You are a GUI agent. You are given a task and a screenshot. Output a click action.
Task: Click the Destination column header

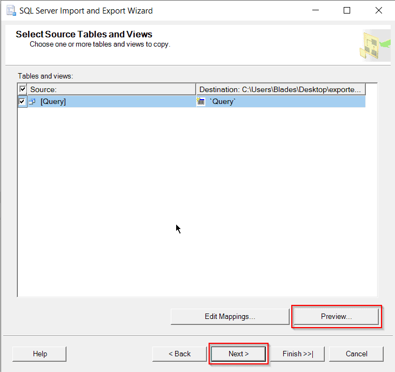click(x=280, y=89)
